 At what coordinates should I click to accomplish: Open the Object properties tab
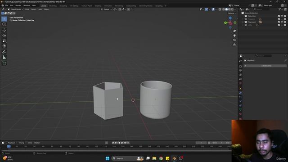click(x=240, y=89)
